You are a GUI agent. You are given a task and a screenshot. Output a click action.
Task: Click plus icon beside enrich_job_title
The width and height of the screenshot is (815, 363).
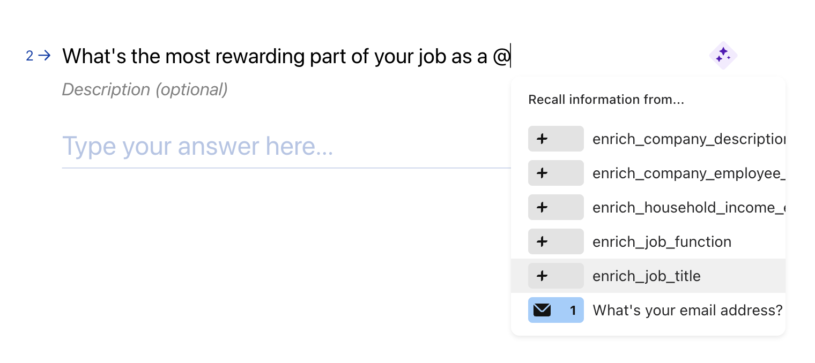(x=542, y=276)
